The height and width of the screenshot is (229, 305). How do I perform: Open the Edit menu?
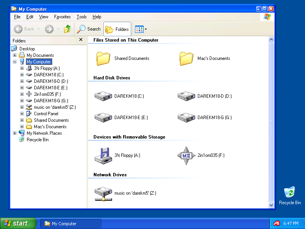tap(30, 17)
